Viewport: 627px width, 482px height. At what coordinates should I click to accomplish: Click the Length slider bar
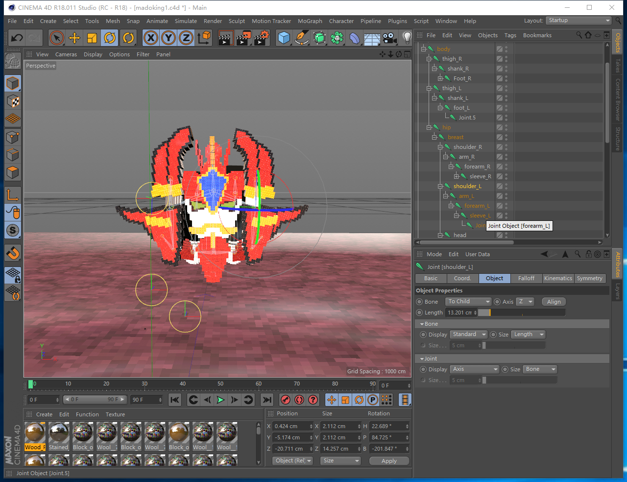coord(522,313)
